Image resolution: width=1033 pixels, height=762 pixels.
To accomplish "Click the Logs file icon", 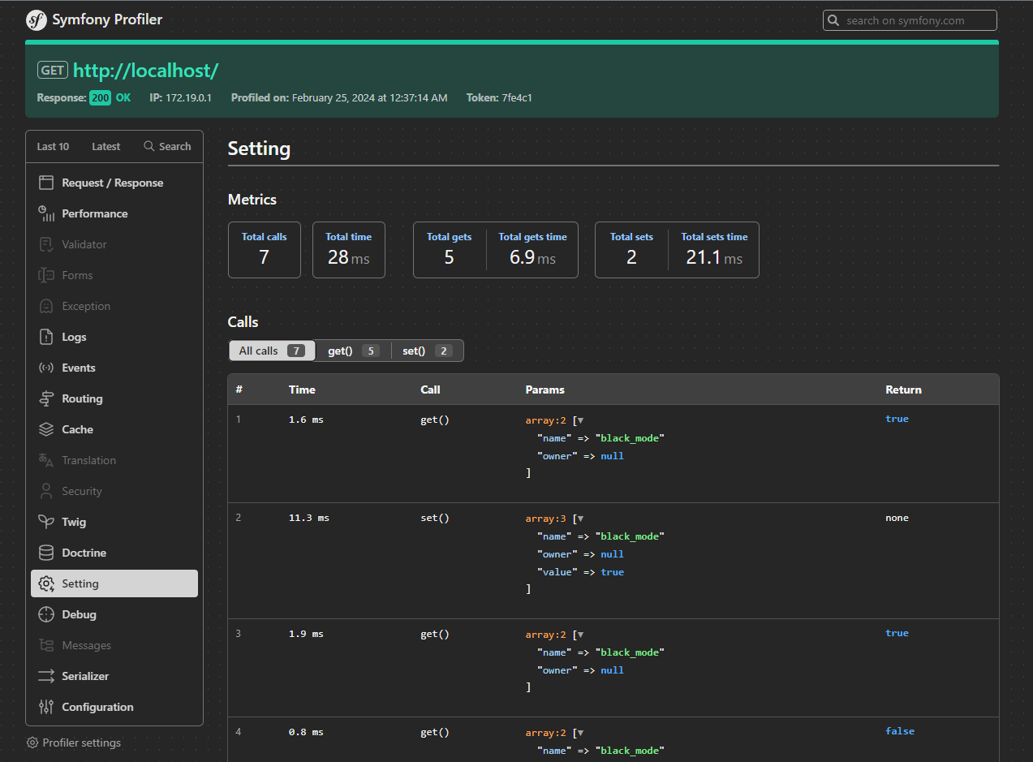I will click(x=46, y=337).
